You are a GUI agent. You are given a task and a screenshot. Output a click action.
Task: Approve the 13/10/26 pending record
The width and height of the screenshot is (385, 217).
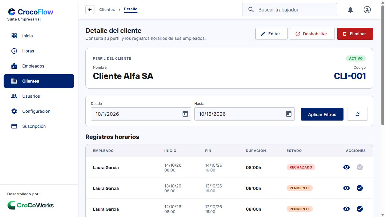[360, 188]
